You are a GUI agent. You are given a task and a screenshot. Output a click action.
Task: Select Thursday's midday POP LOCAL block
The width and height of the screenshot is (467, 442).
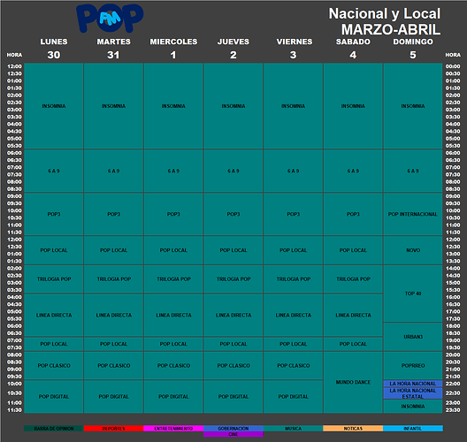233,250
